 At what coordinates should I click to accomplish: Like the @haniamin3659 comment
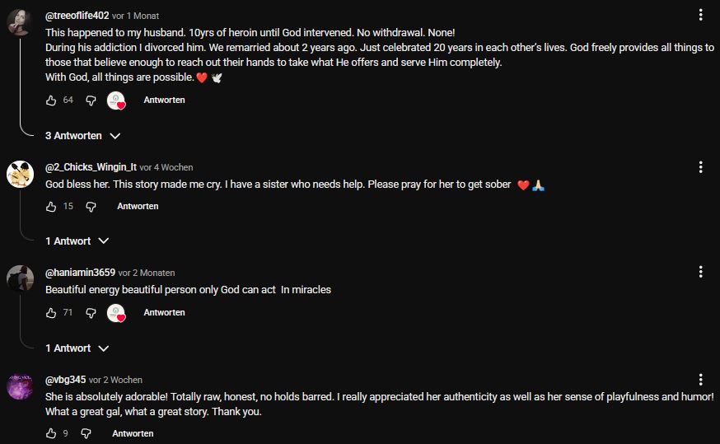coord(51,313)
